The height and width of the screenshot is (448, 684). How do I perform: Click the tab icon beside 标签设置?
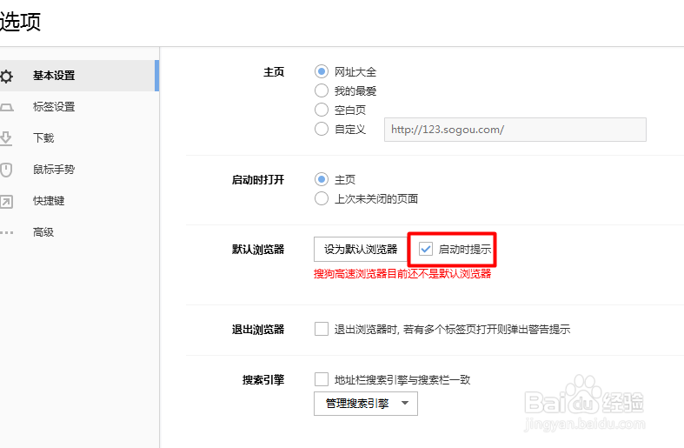coord(6,107)
